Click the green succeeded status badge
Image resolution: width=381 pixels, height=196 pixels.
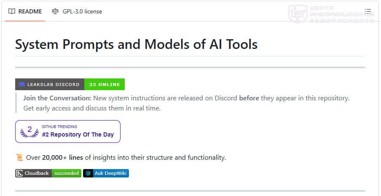[67, 173]
